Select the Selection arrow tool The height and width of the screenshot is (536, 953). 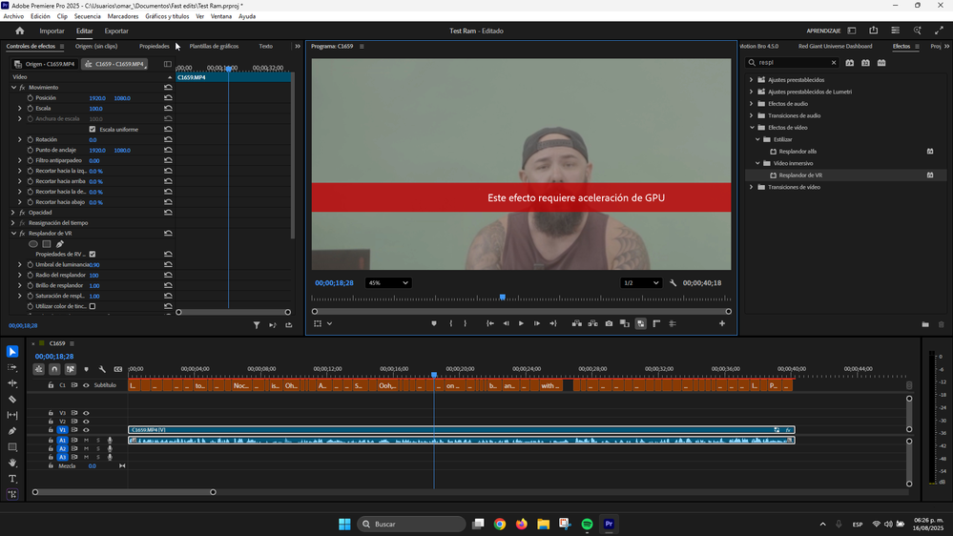click(12, 351)
